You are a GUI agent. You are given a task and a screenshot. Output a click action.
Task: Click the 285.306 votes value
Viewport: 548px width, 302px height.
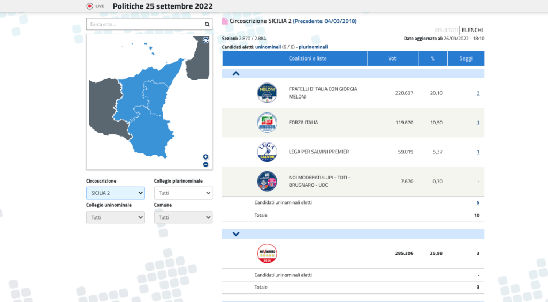tap(404, 253)
